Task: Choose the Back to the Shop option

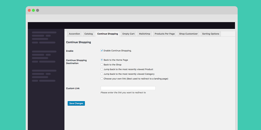Action: click(x=102, y=65)
